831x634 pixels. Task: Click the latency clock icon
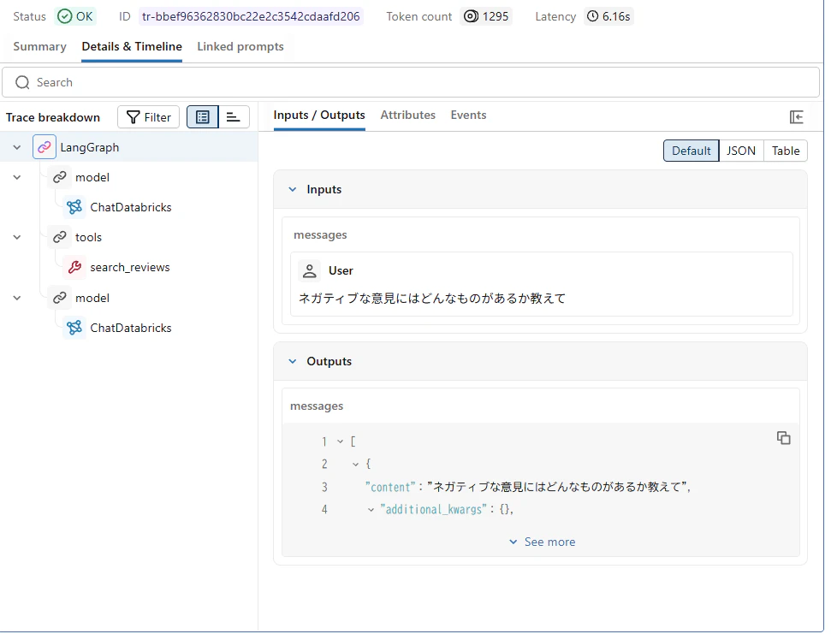[592, 16]
